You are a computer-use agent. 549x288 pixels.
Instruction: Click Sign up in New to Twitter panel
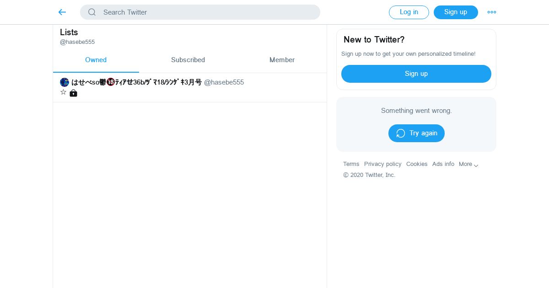(x=416, y=74)
